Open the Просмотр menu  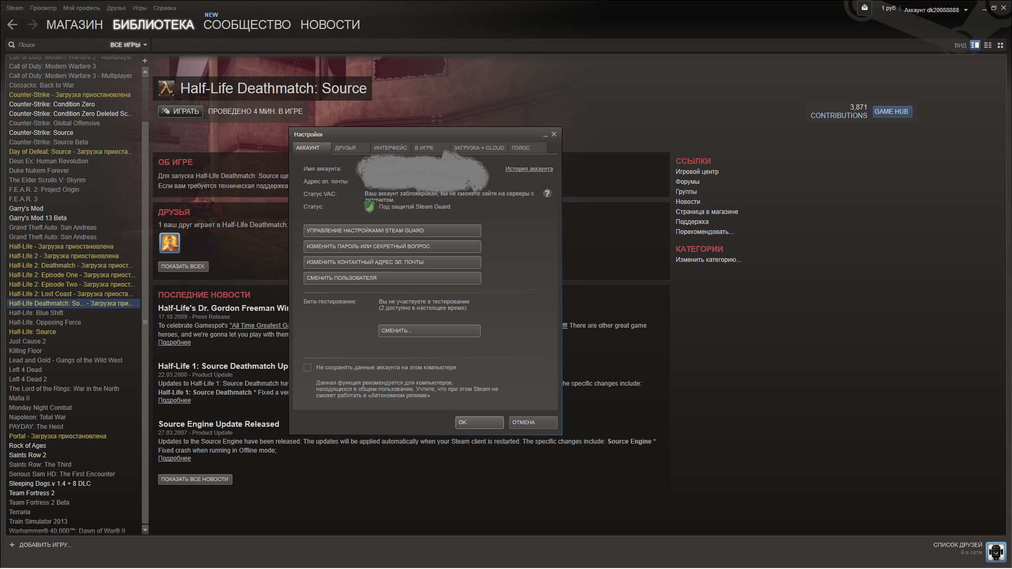(43, 8)
